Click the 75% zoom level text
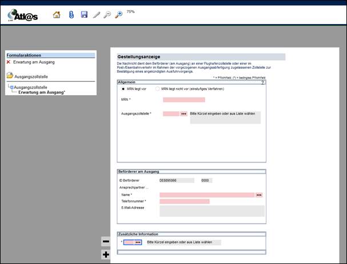Screen dimensions: 347x264 (130, 11)
